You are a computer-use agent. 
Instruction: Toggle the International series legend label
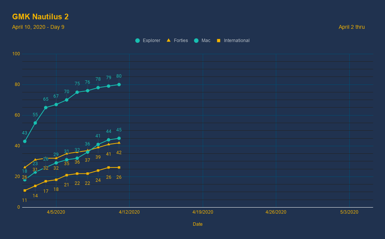click(x=236, y=41)
